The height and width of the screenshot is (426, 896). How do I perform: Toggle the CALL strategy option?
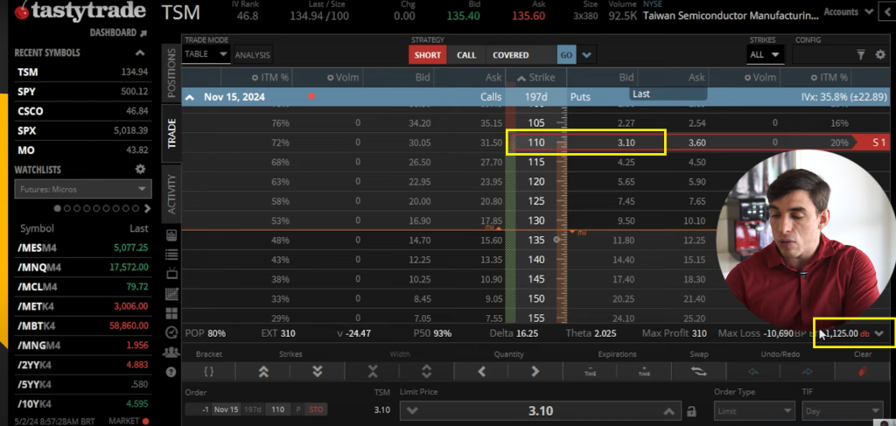coord(466,55)
